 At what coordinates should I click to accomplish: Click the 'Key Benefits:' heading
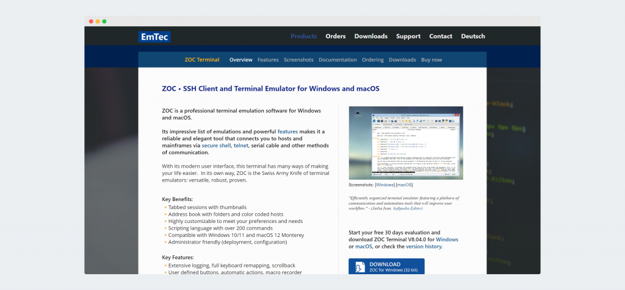tap(178, 199)
